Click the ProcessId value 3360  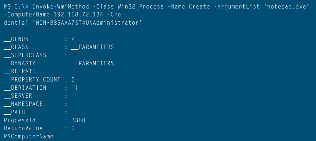point(78,120)
